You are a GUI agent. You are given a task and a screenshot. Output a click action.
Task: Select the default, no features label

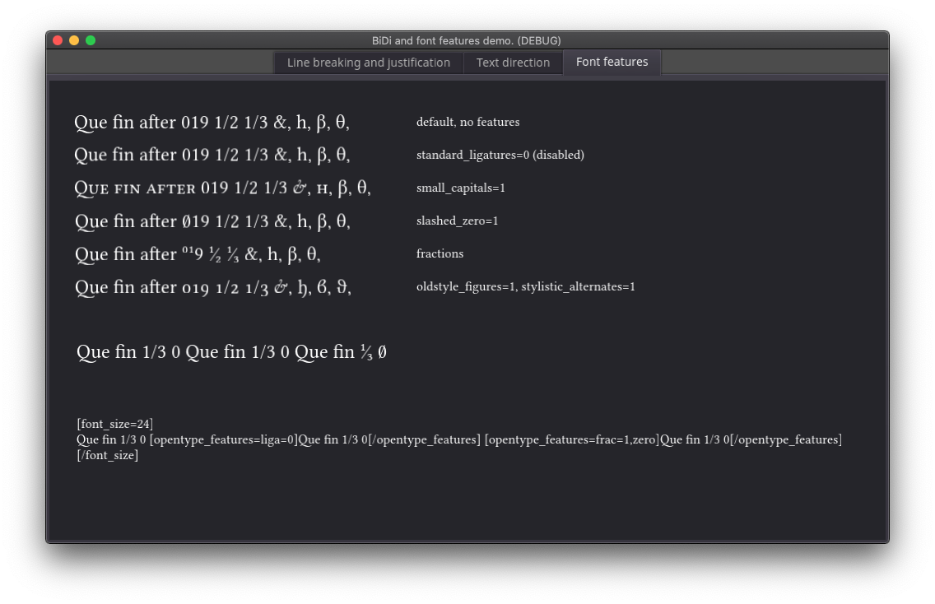pyautogui.click(x=467, y=122)
